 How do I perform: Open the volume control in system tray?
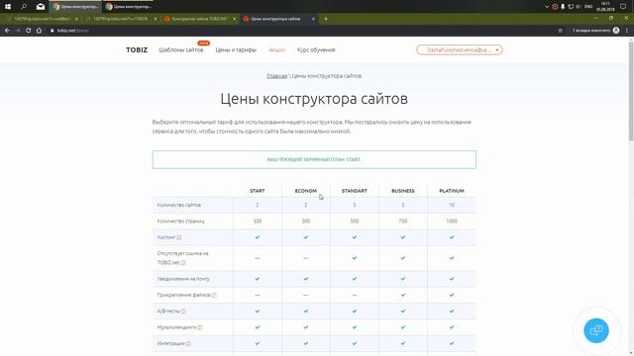(579, 7)
